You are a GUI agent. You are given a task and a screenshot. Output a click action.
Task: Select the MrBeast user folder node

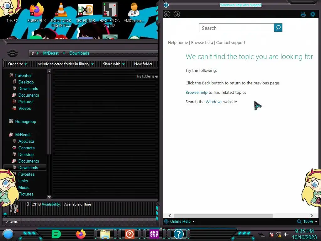pos(23,135)
